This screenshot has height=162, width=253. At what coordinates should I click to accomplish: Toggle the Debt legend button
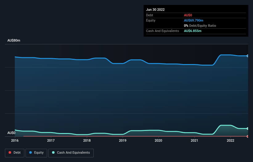click(14, 153)
